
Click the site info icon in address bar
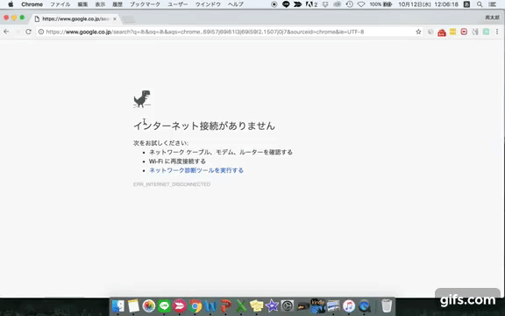click(41, 32)
